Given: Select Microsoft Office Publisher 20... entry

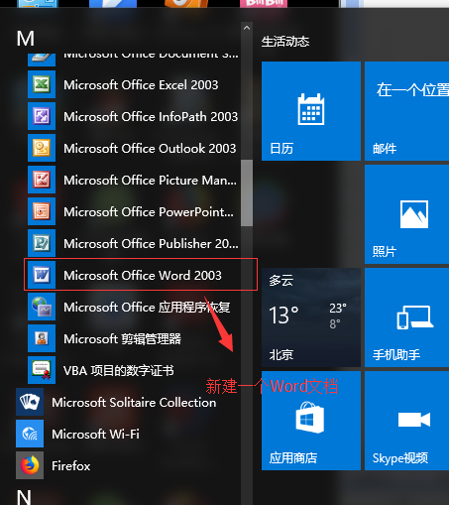Looking at the screenshot, I should click(151, 244).
